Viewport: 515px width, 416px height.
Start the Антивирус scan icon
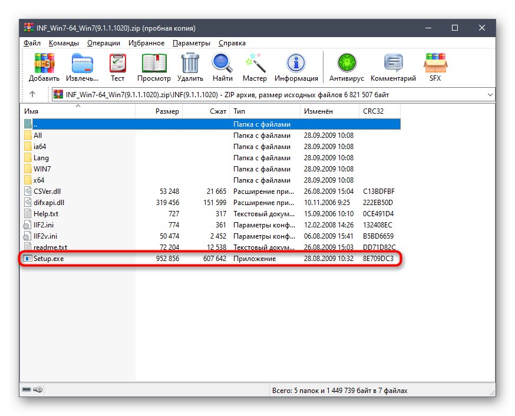click(x=346, y=62)
